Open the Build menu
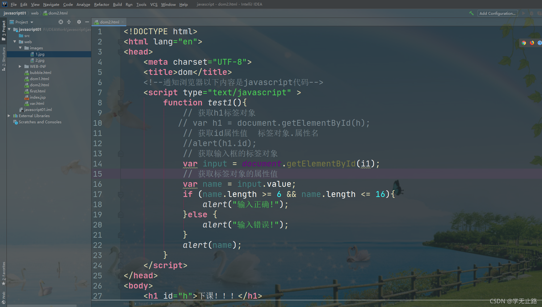Screen dimensions: 542x307 click(x=117, y=4)
